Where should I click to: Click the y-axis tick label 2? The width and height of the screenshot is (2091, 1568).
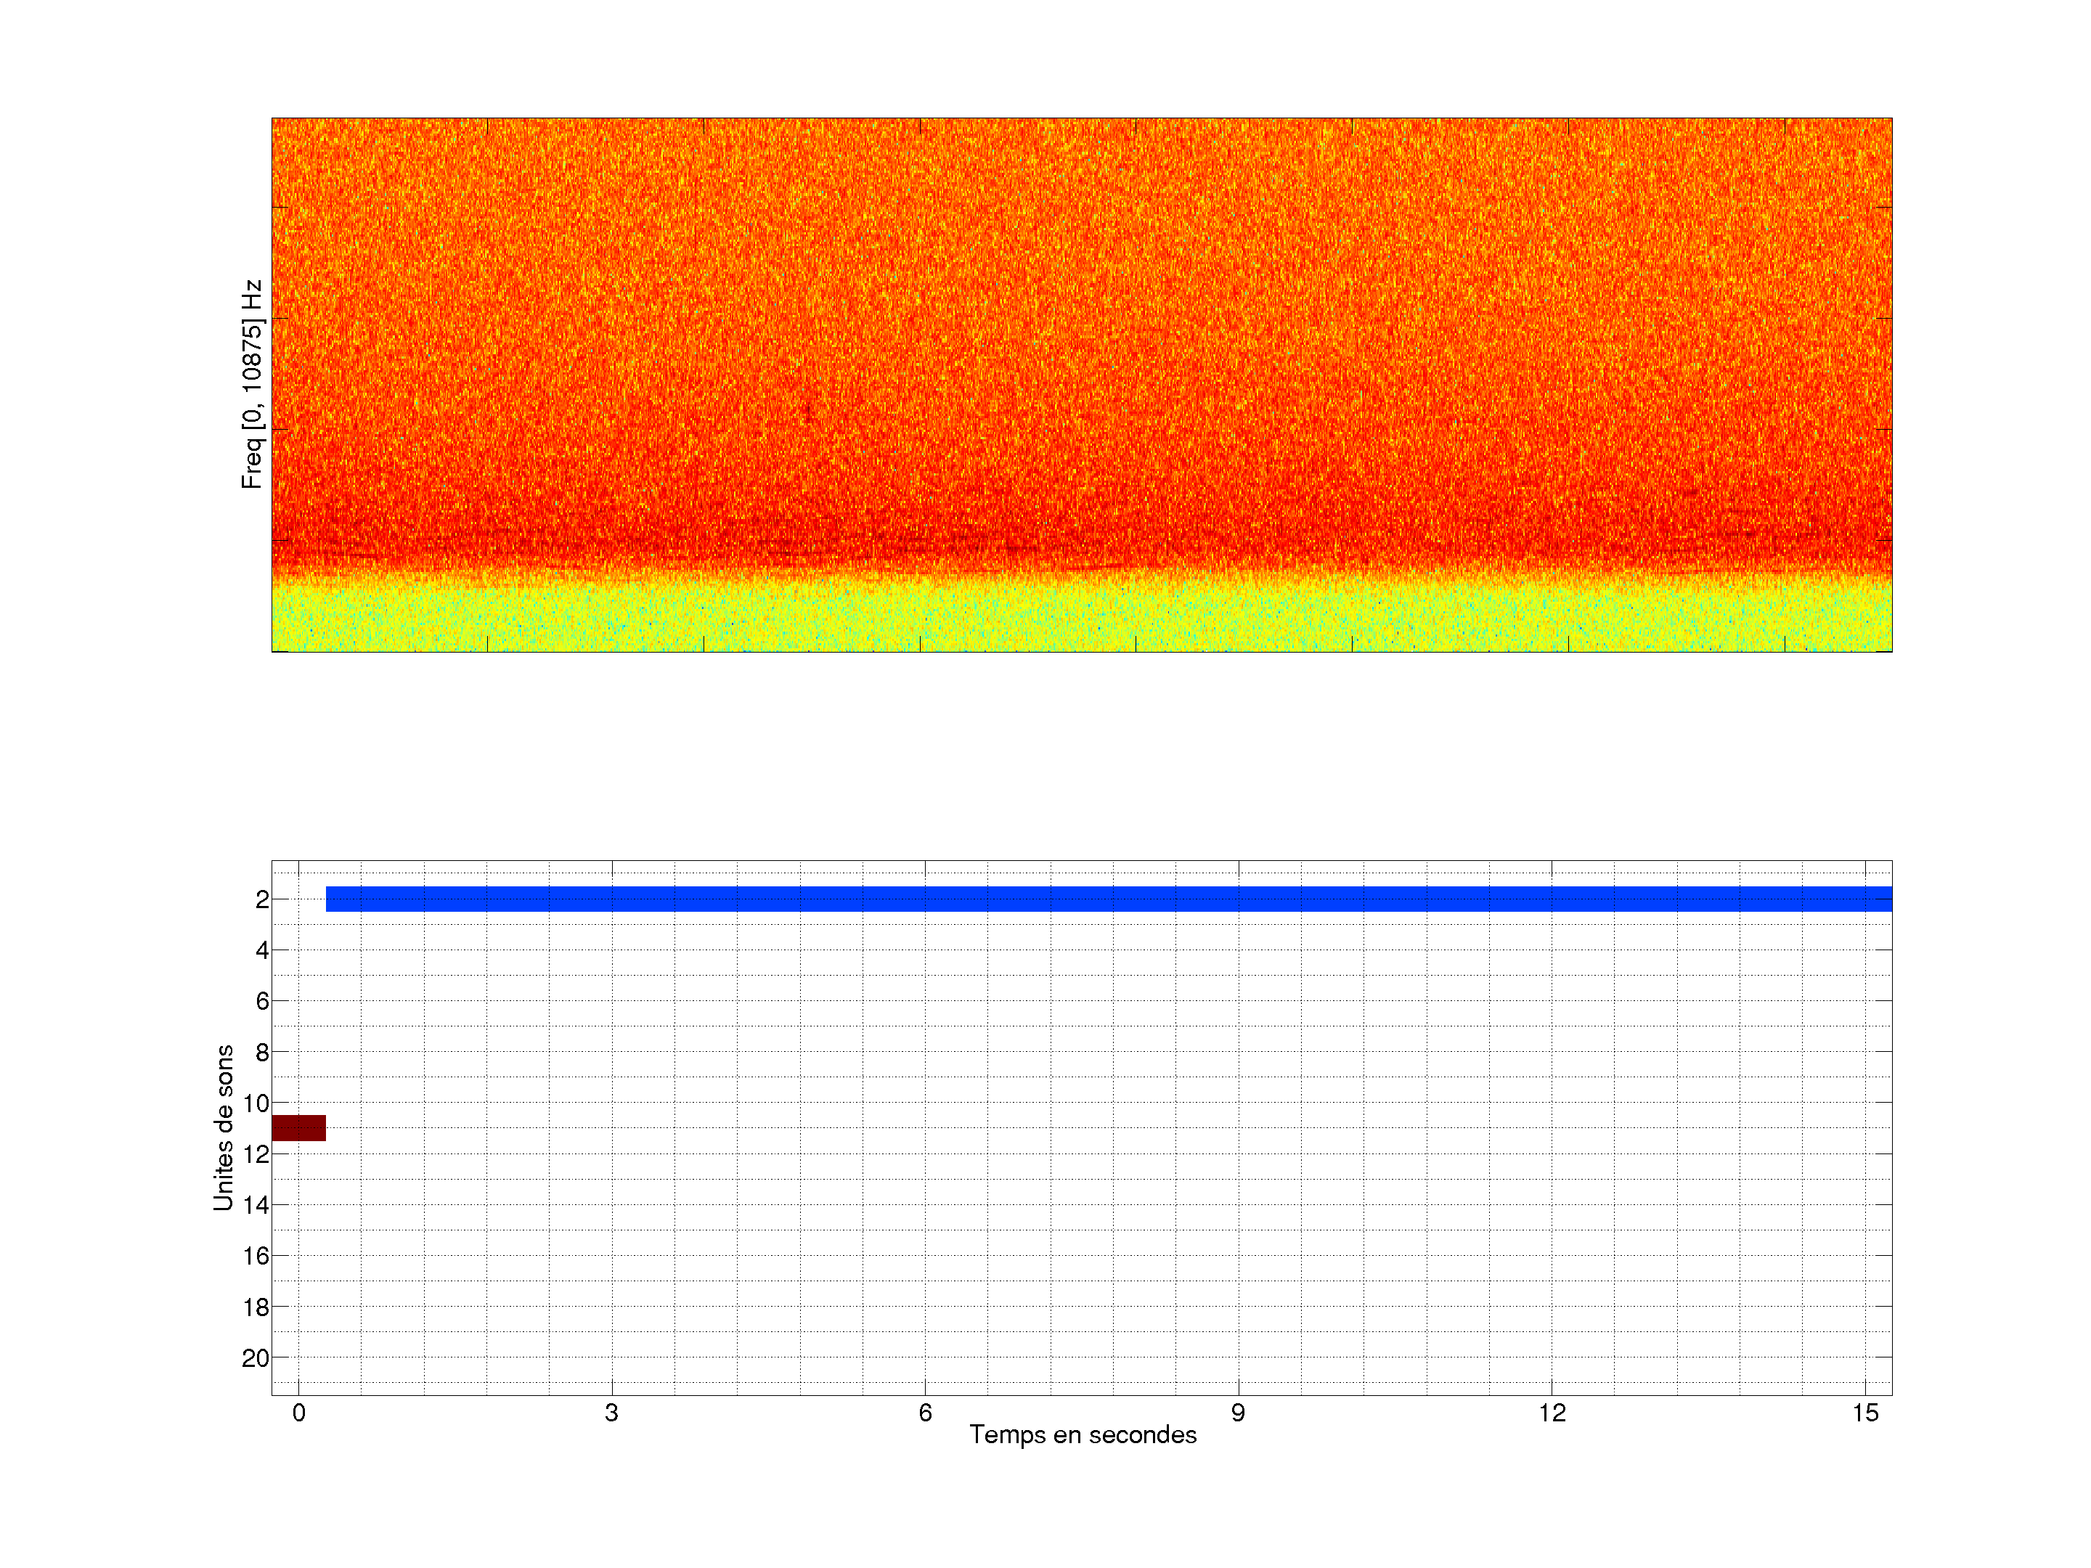tap(262, 899)
